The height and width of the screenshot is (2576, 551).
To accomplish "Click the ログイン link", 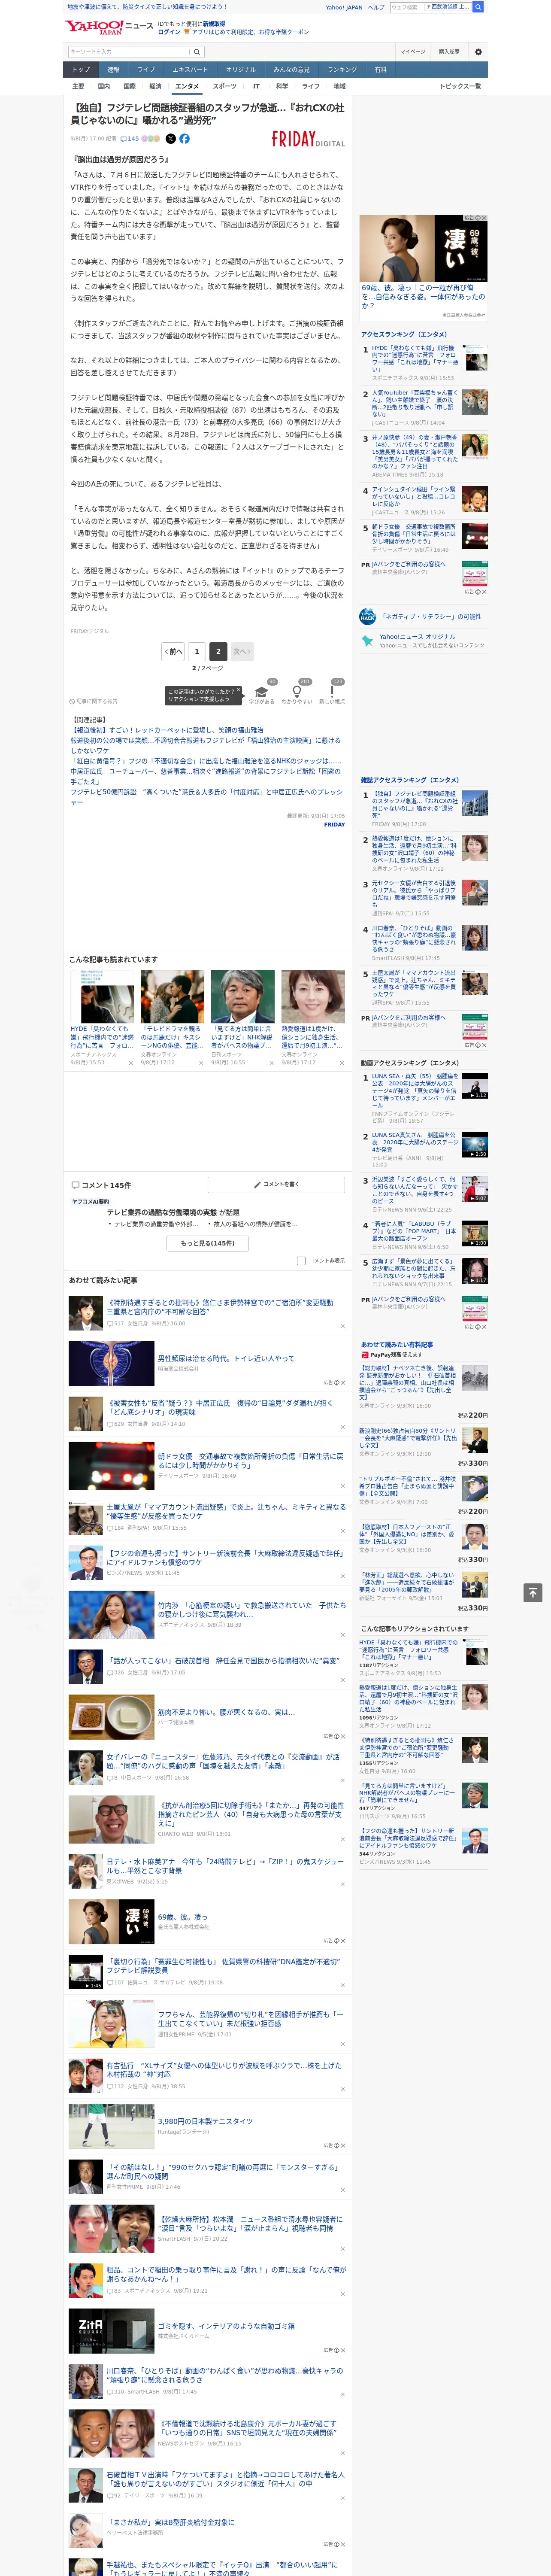I will click(169, 32).
